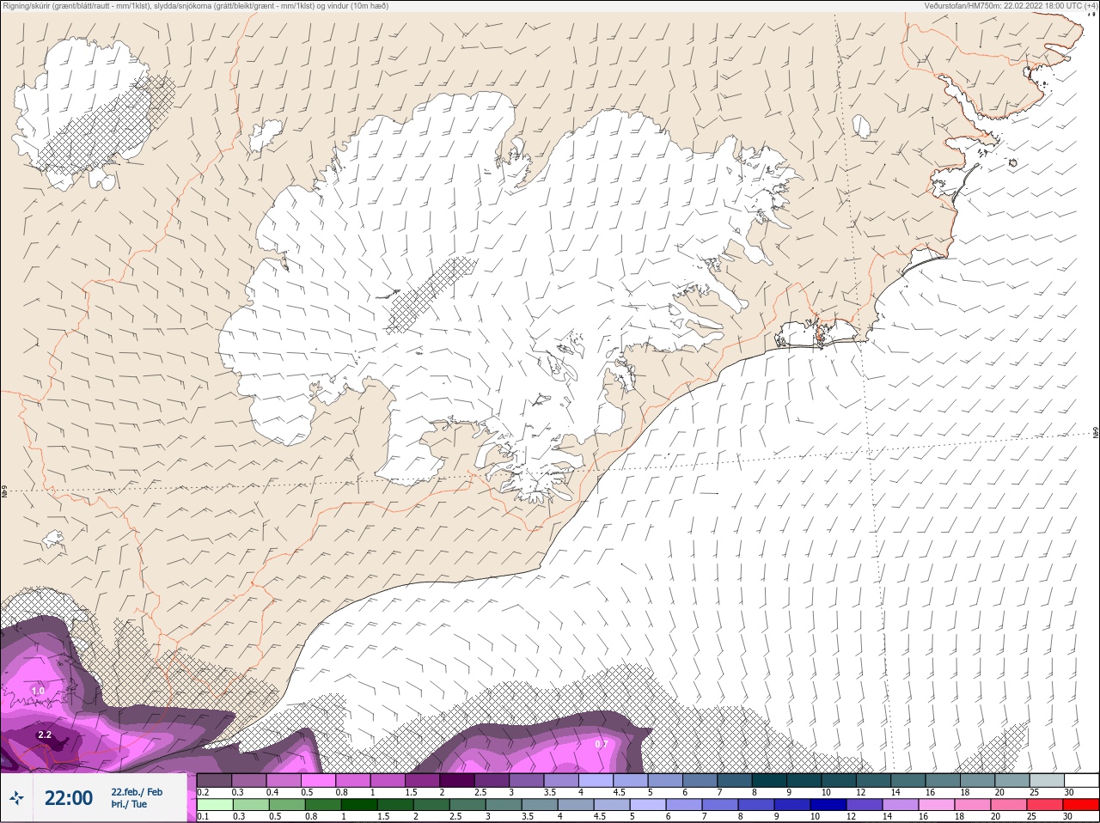1100x823 pixels.
Task: Click the 1.0 precipitation value on the map
Action: click(38, 691)
